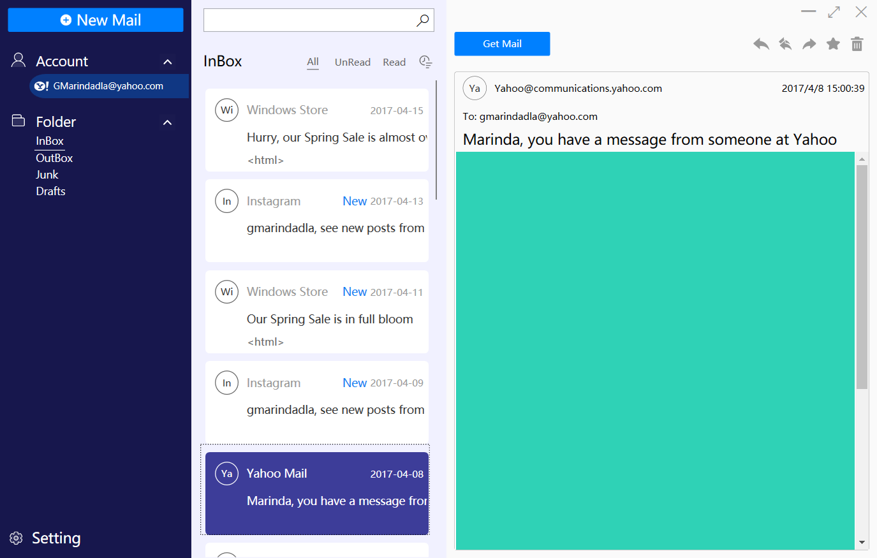Reply to the open email
The width and height of the screenshot is (877, 558).
click(761, 44)
